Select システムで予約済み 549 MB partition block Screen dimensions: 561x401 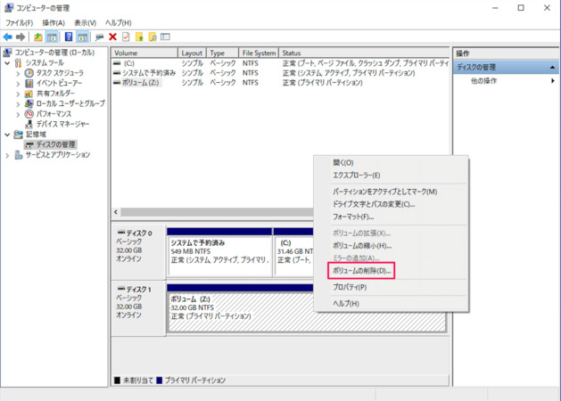click(x=219, y=252)
